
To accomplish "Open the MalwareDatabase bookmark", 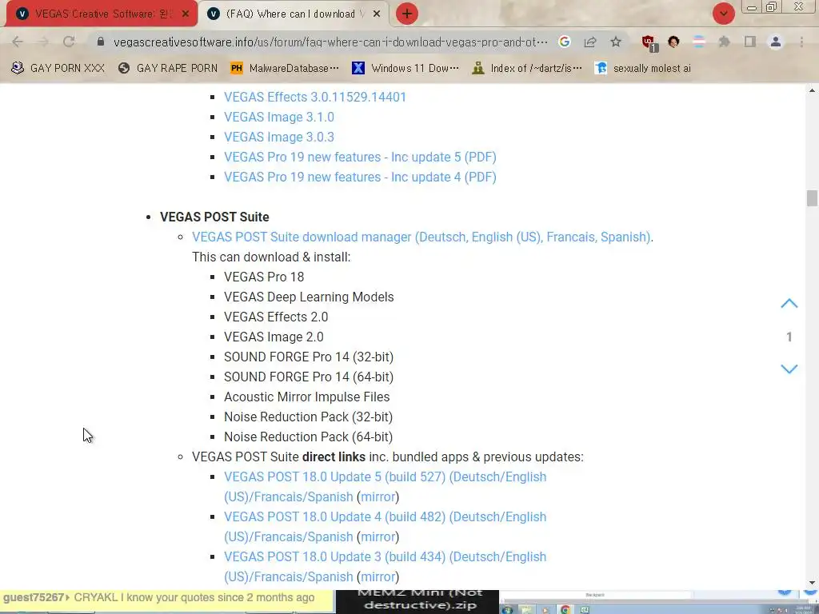I will click(x=285, y=68).
